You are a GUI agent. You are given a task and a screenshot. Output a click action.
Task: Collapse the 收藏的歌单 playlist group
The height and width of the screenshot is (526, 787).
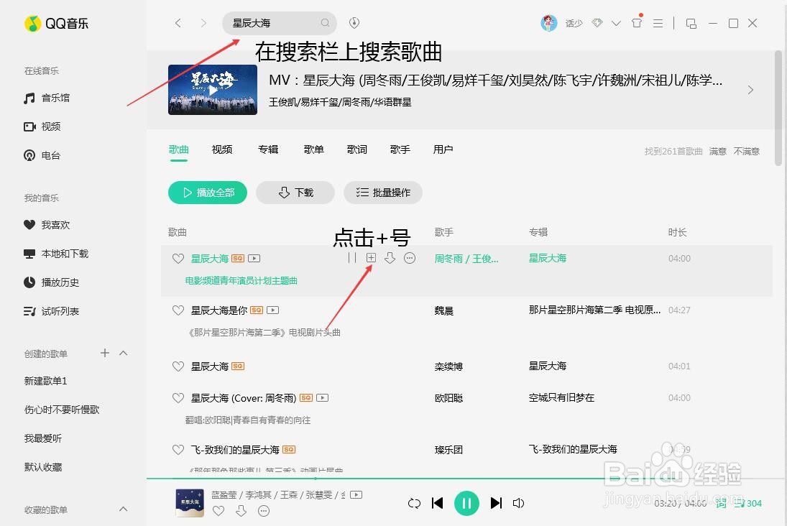coord(123,509)
